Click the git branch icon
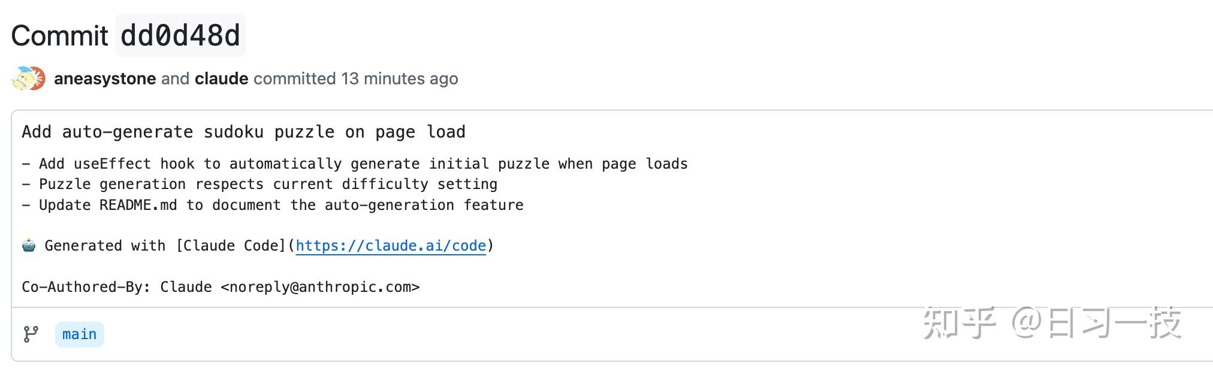 pos(31,334)
